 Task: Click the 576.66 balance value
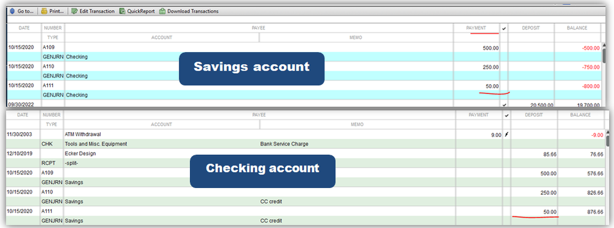point(596,173)
